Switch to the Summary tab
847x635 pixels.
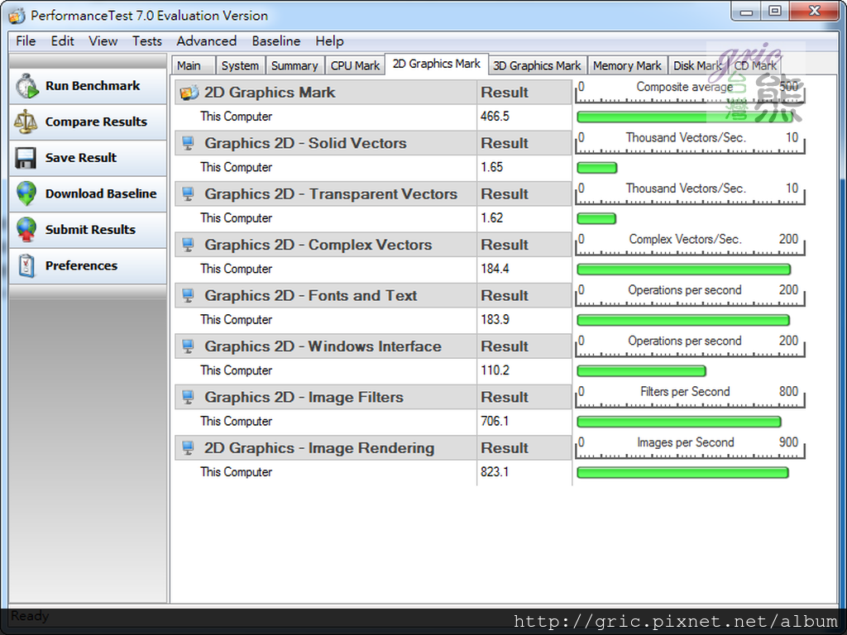coord(294,66)
